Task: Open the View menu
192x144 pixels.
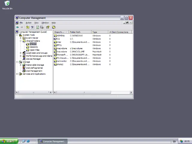Action: click(36, 23)
